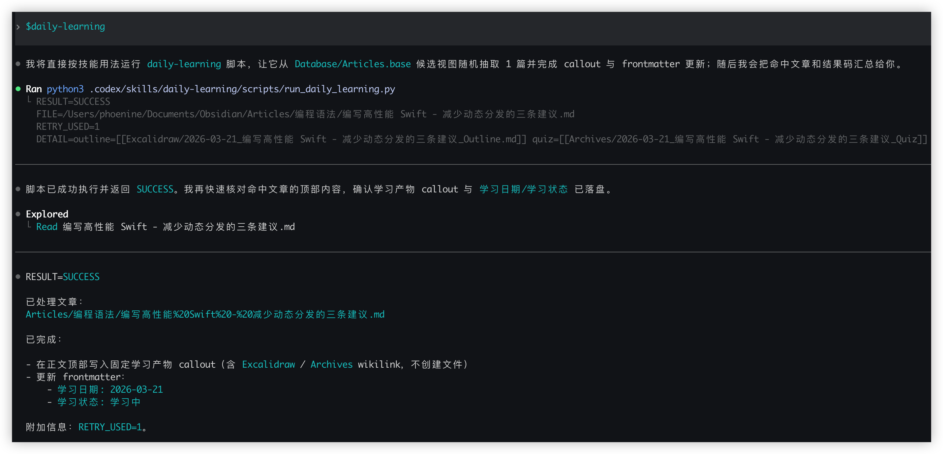The height and width of the screenshot is (454, 943).
Task: Click the tree branch icon before Read
Action: tap(29, 225)
